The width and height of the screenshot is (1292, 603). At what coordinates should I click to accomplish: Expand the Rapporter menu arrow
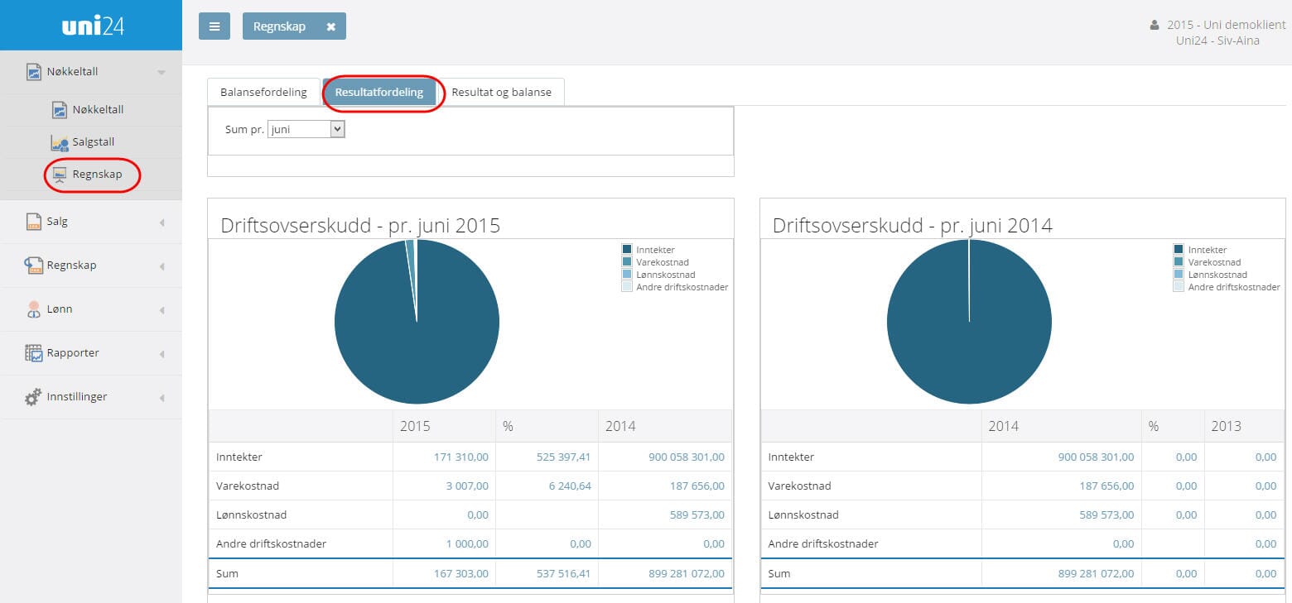click(161, 354)
